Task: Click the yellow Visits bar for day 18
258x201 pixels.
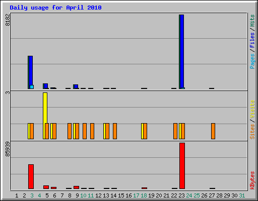Action: [143, 131]
